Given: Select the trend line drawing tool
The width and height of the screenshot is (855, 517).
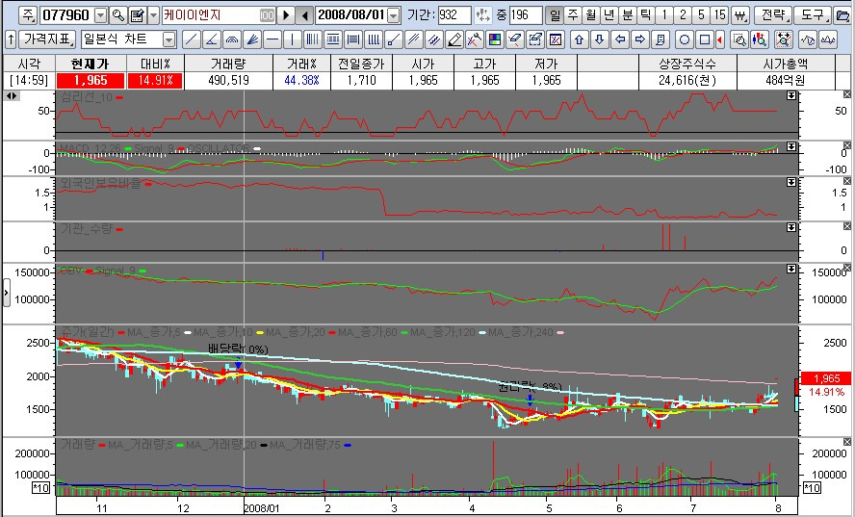Looking at the screenshot, I should (192, 39).
